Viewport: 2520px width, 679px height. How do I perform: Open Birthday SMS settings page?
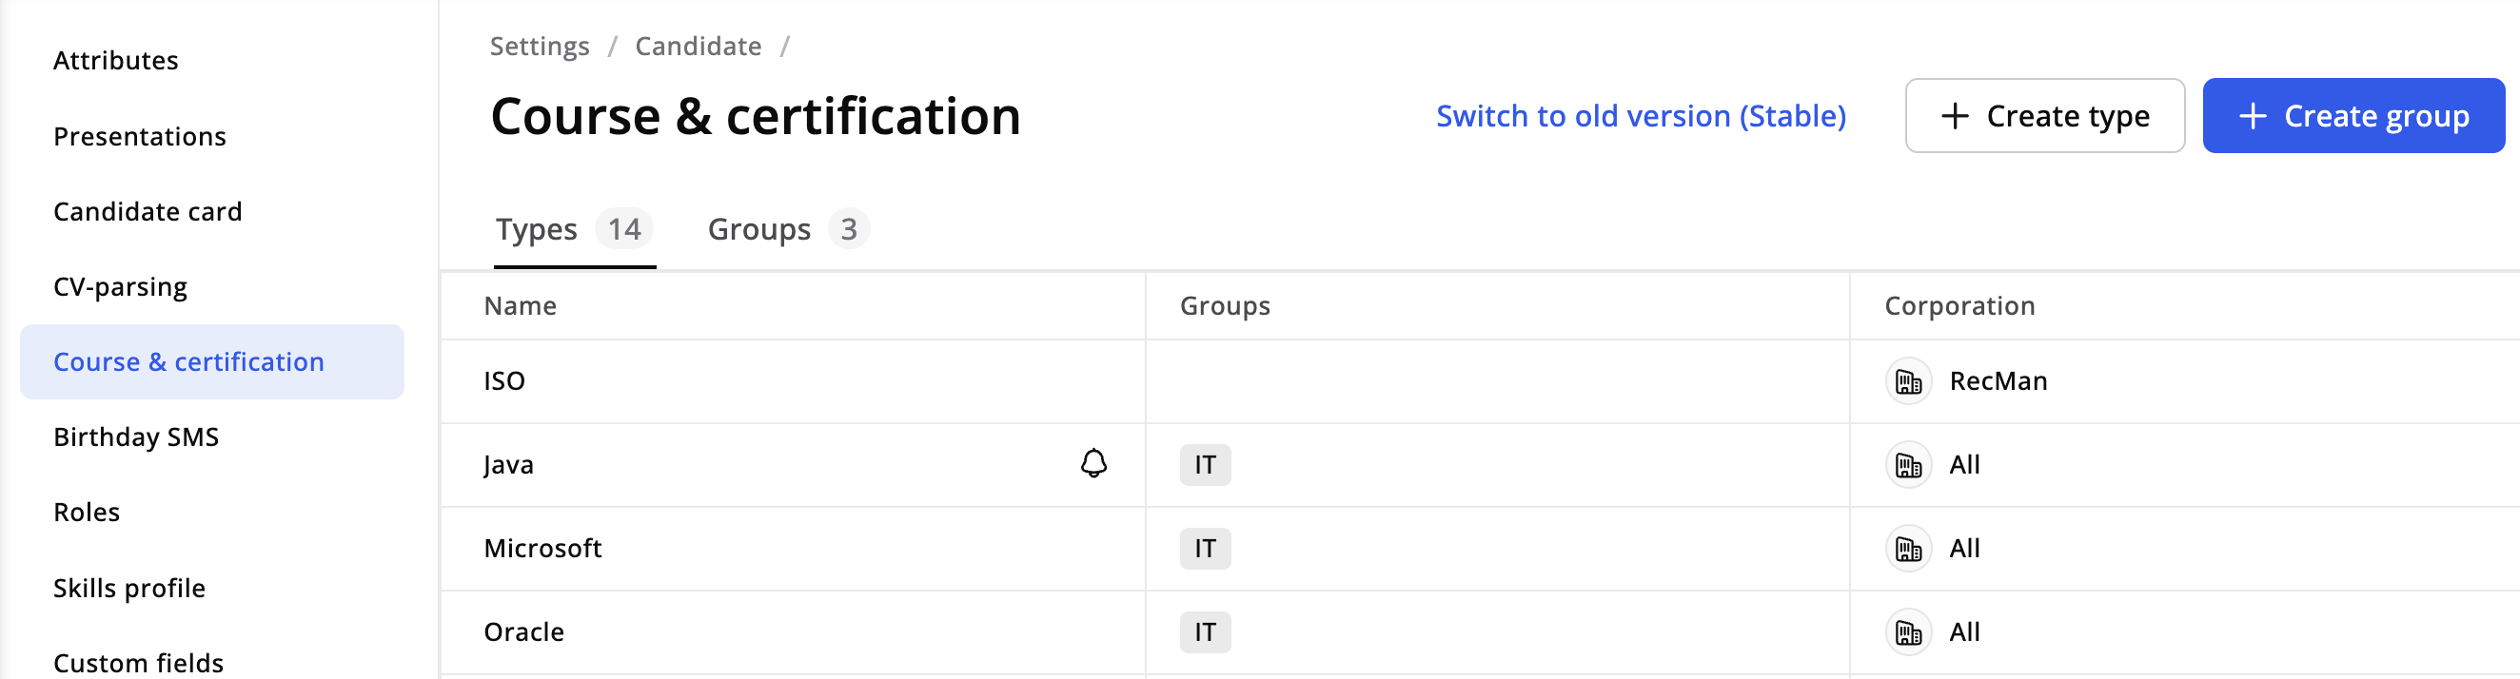[136, 437]
